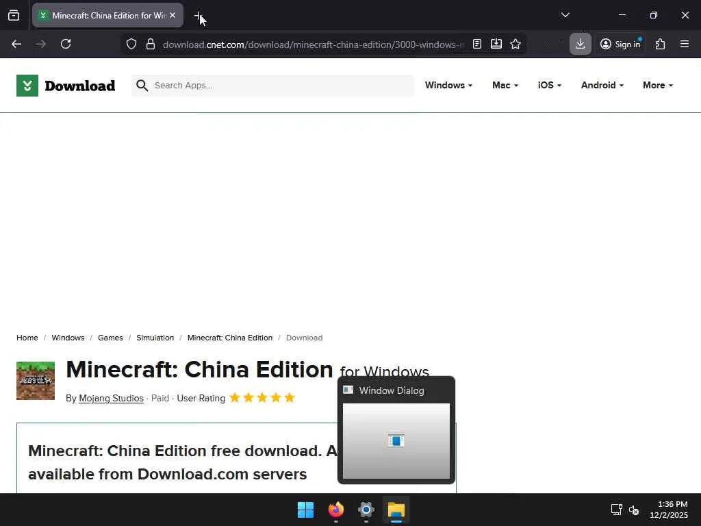Click the download.cnet.com address bar
Viewport: 701px width, 526px height.
pos(314,45)
